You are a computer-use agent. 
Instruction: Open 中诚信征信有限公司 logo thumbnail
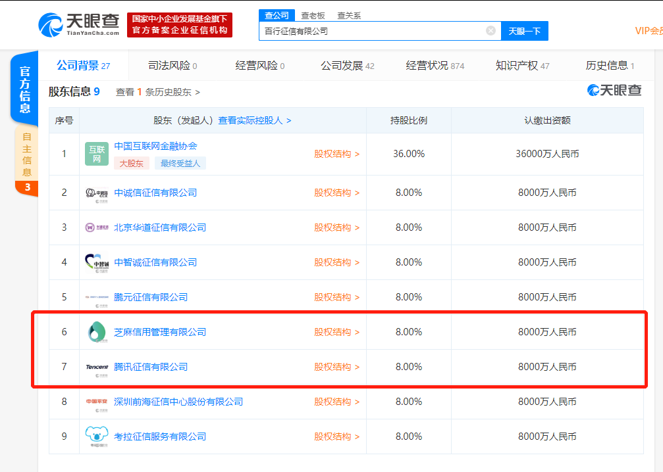coord(96,193)
